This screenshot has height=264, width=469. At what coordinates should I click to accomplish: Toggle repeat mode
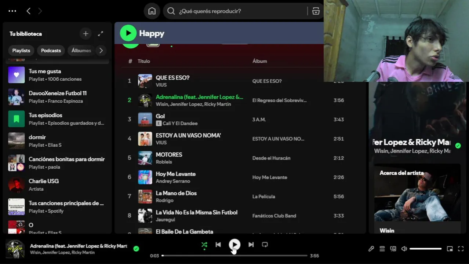[265, 245]
